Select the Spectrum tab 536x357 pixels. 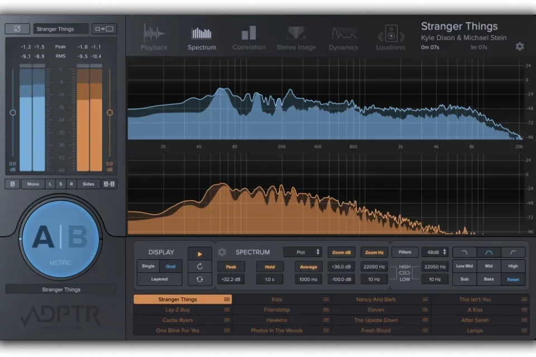pos(202,37)
